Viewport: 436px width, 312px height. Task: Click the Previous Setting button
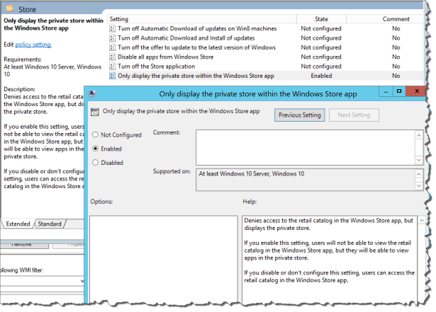click(x=300, y=115)
